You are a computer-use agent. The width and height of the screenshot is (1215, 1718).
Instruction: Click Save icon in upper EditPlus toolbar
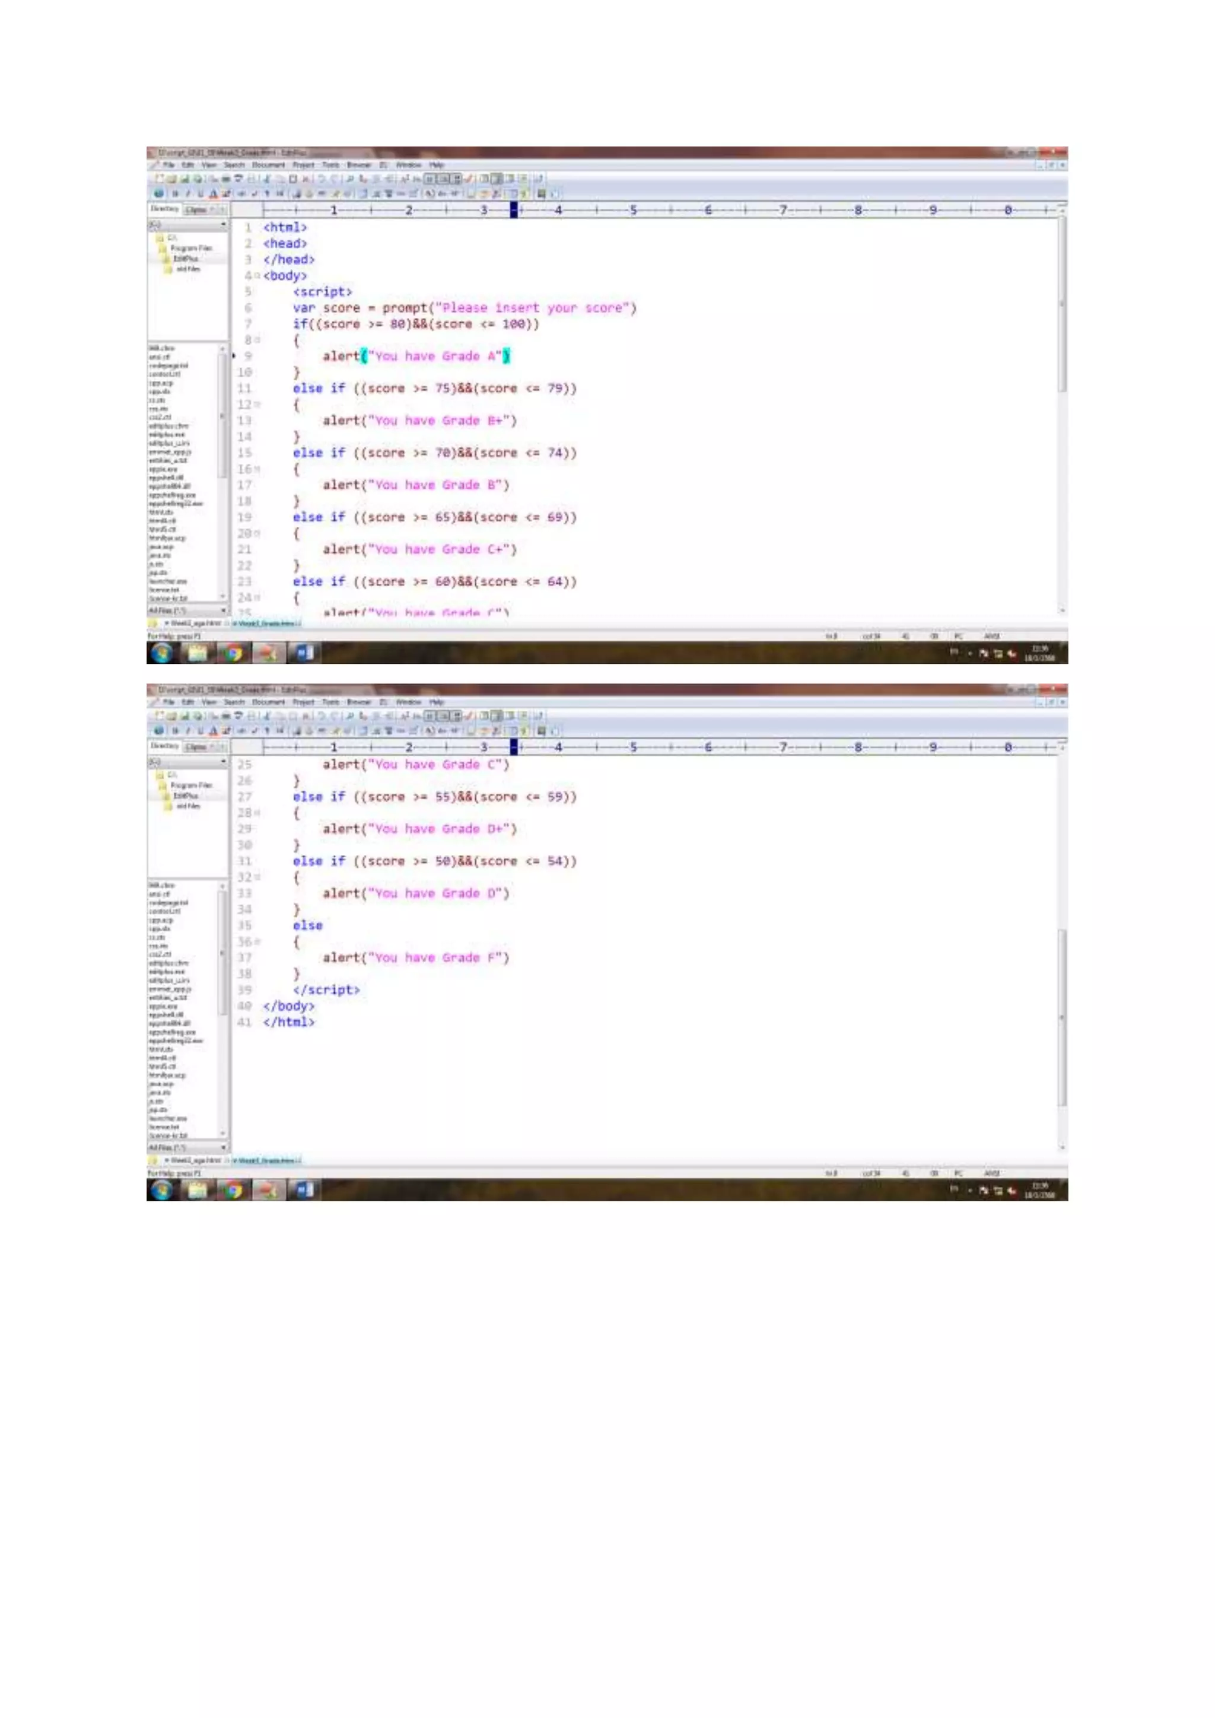(x=184, y=179)
